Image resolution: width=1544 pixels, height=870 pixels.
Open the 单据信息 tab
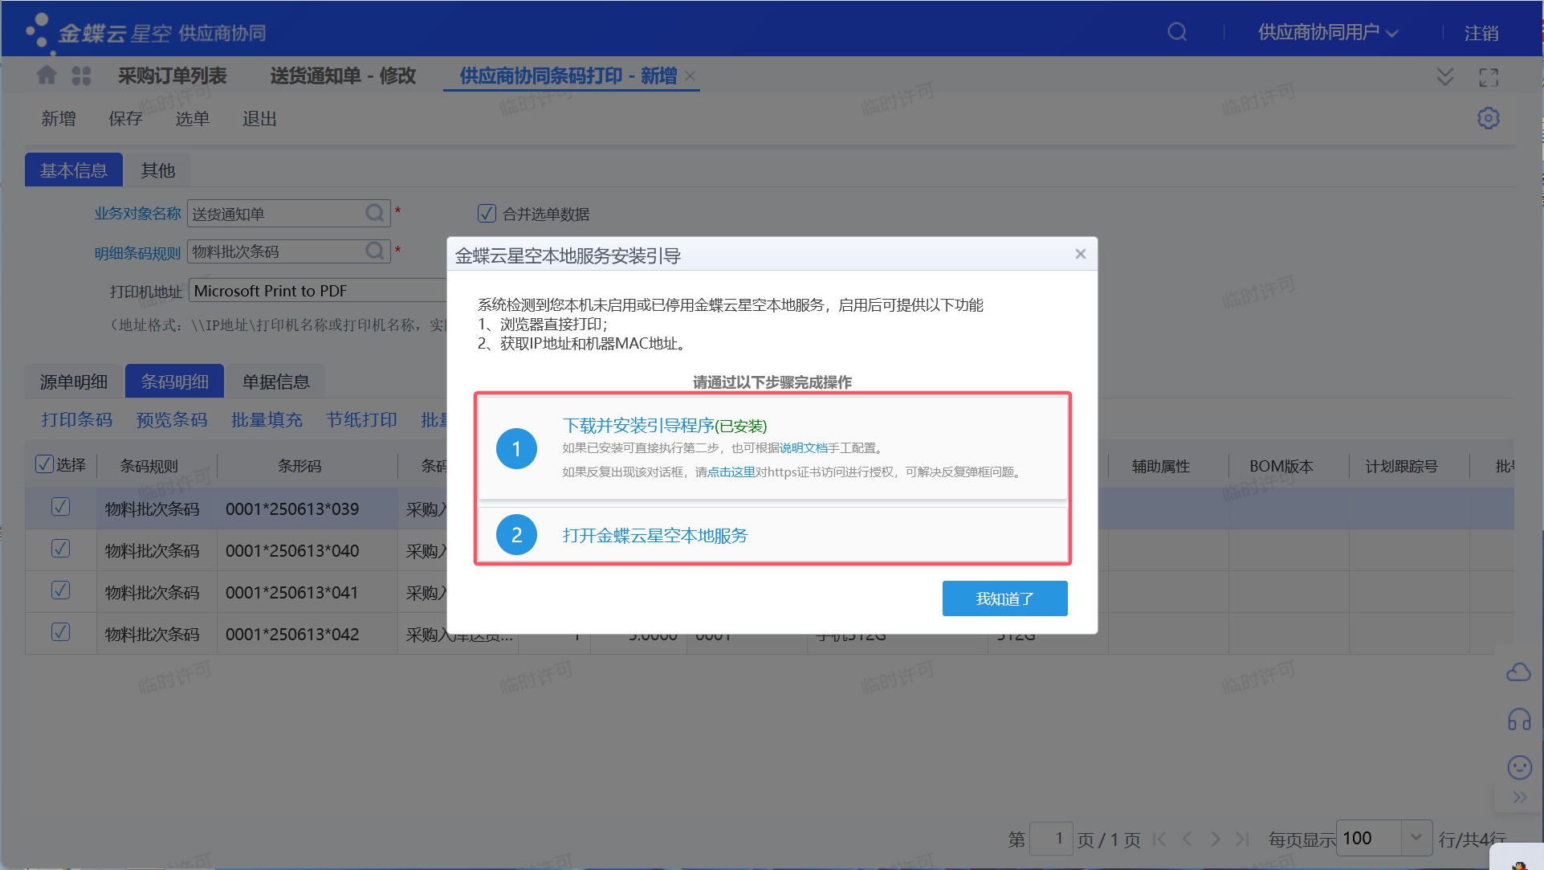(x=275, y=382)
